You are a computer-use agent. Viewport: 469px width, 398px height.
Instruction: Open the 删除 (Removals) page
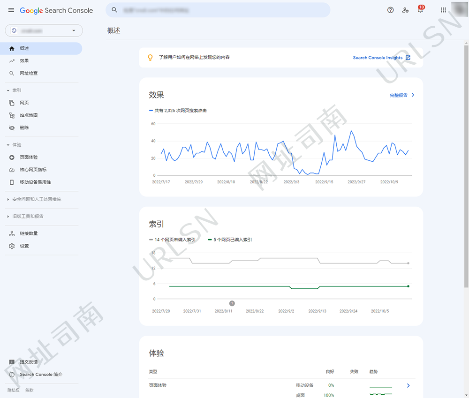pyautogui.click(x=24, y=128)
